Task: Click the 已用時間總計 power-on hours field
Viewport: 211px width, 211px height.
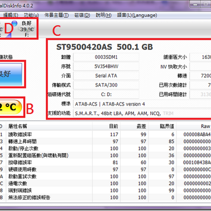Action: click(x=200, y=94)
